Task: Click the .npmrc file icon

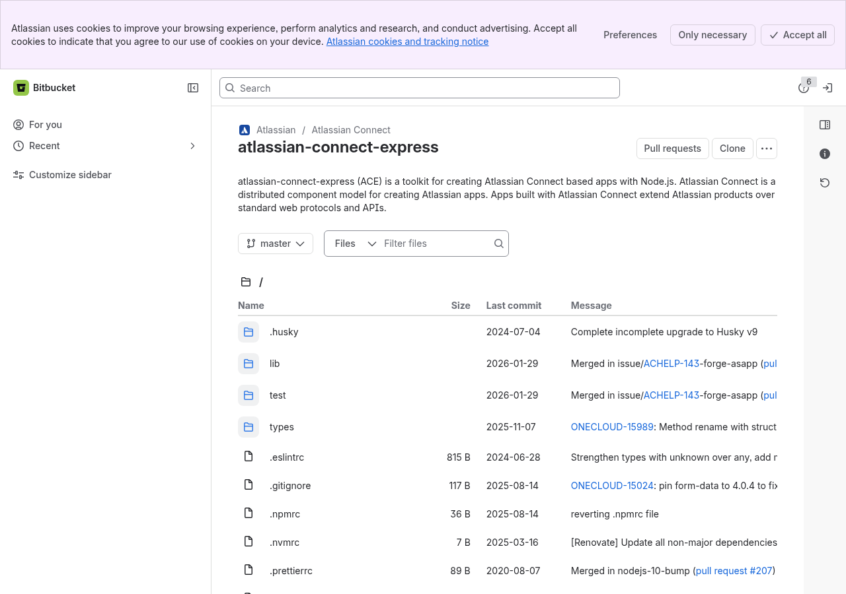Action: [x=249, y=513]
